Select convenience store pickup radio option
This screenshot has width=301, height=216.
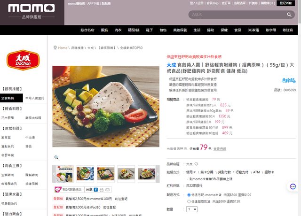point(189,201)
